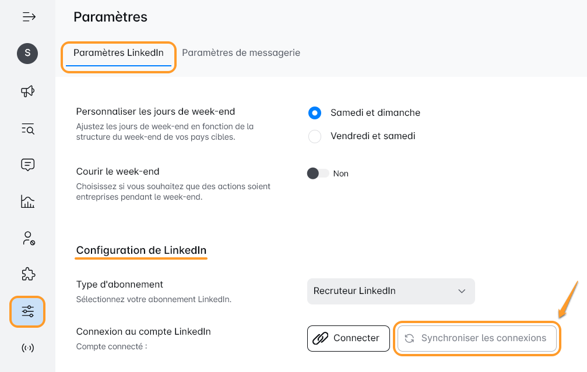Open the user avatar 'S' profile
Viewport: 587px width, 372px height.
27,54
